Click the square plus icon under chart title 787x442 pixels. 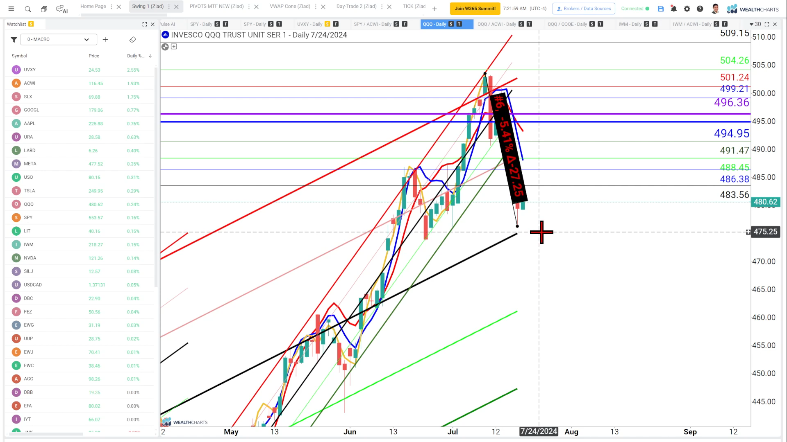click(174, 47)
